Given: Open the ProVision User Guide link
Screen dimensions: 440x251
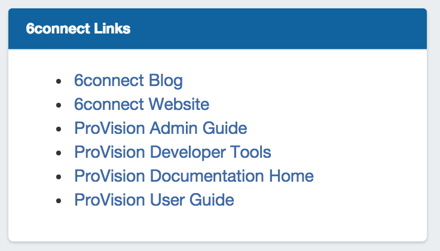Looking at the screenshot, I should click(x=154, y=200).
